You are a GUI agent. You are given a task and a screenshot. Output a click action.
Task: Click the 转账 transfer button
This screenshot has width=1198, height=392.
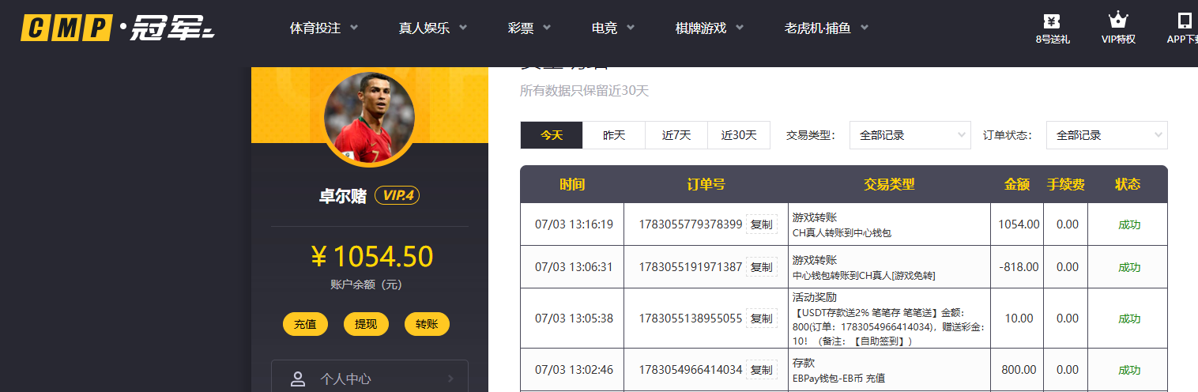pos(427,324)
